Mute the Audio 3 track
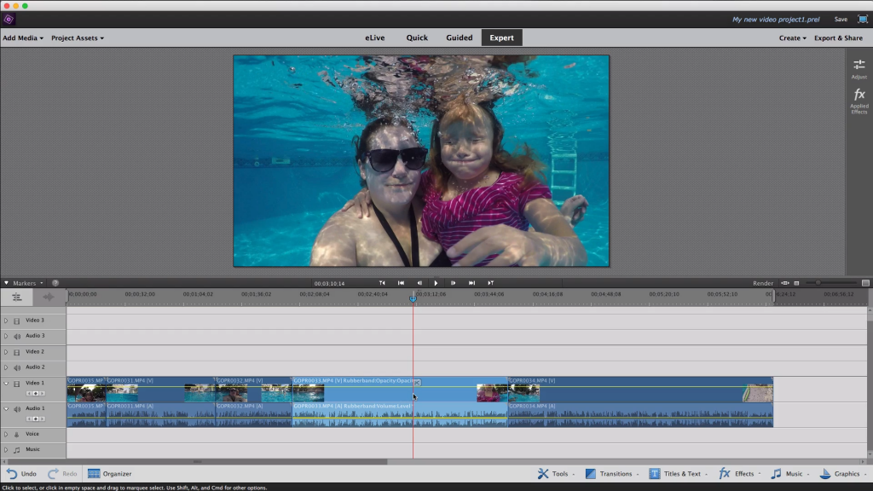 coord(17,336)
